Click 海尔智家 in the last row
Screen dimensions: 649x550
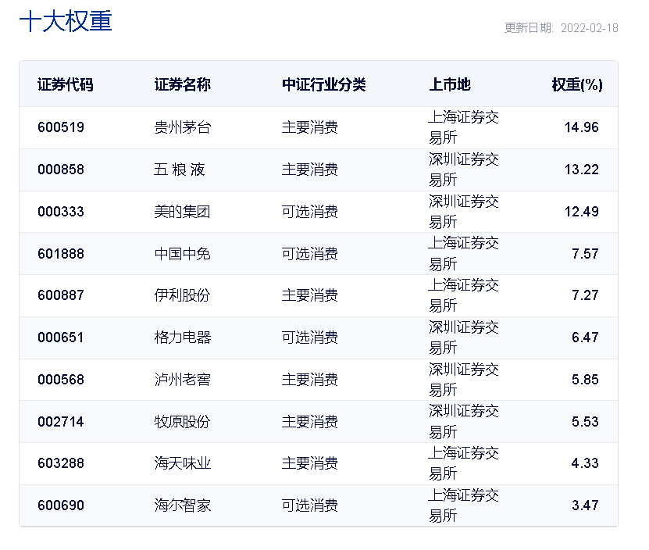coord(183,505)
